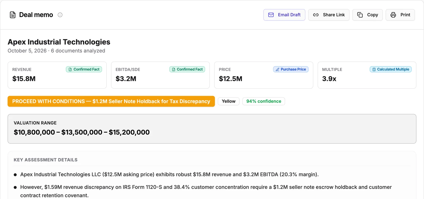The image size is (424, 199).
Task: Click the bullet about robust $15.8M revenue
Action: tap(169, 174)
